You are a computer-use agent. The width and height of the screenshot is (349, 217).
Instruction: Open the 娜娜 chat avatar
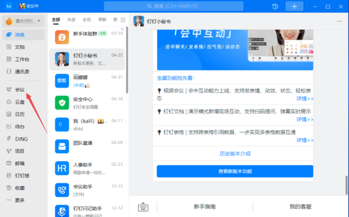(62, 81)
